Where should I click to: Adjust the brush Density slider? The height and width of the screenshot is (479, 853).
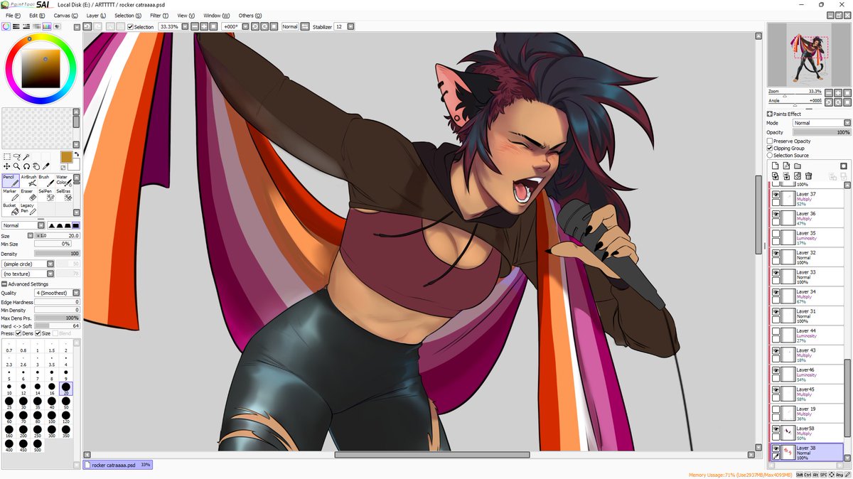click(x=57, y=254)
